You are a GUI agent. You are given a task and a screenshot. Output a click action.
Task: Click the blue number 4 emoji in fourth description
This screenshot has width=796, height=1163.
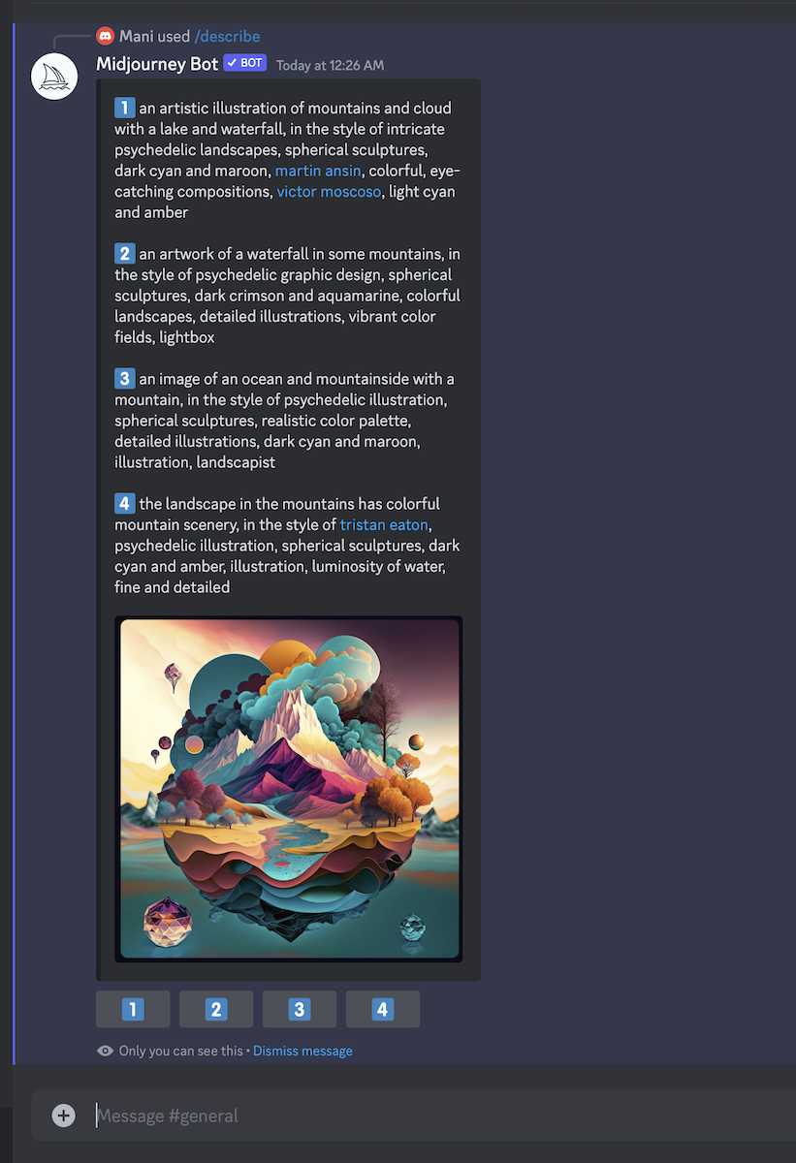click(124, 504)
